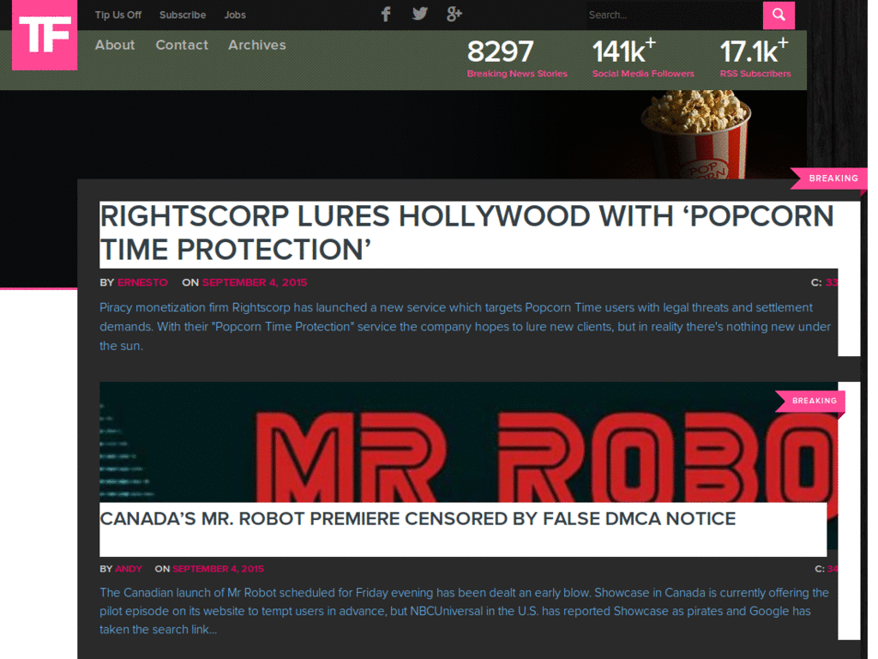Click the pink search magnifier button
Viewport: 878px width, 659px height.
(x=779, y=15)
